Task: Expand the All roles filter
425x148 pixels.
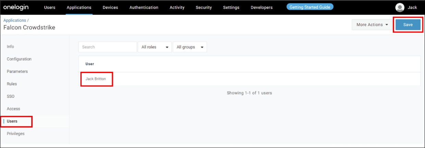Action: point(155,47)
